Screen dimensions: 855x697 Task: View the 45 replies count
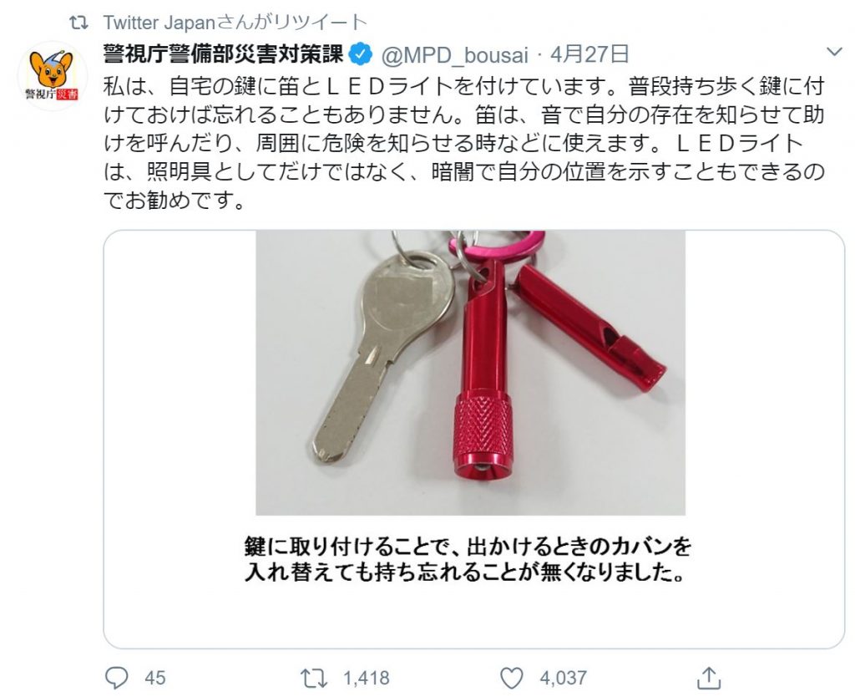pos(154,678)
